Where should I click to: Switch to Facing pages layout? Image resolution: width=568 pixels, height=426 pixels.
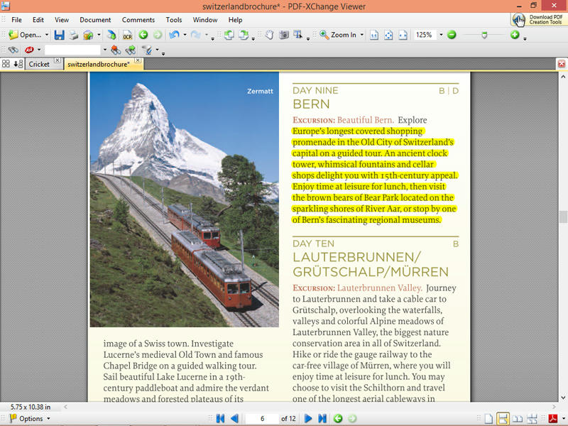[x=518, y=419]
